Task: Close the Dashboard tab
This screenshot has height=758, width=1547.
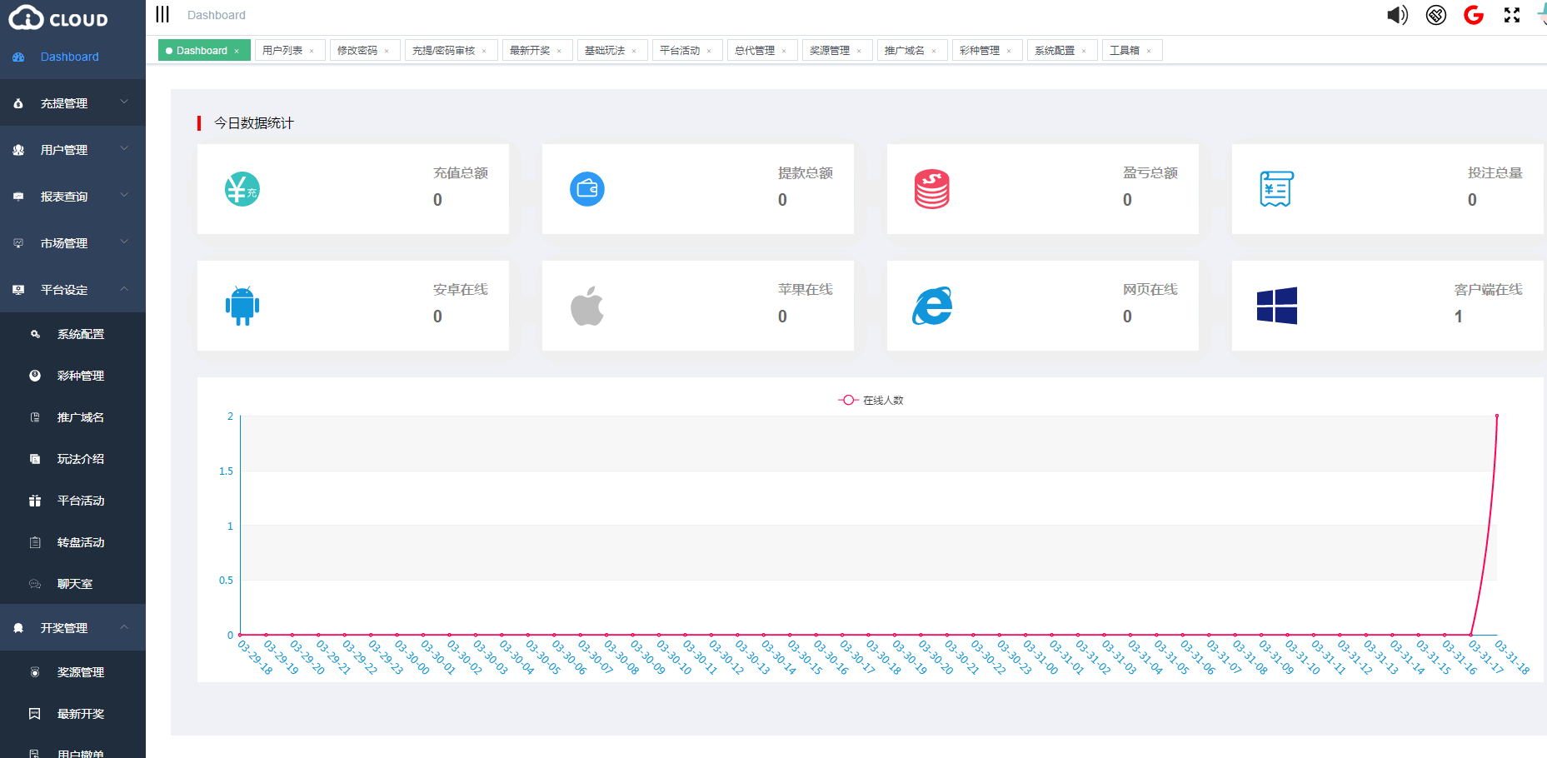Action: click(237, 51)
